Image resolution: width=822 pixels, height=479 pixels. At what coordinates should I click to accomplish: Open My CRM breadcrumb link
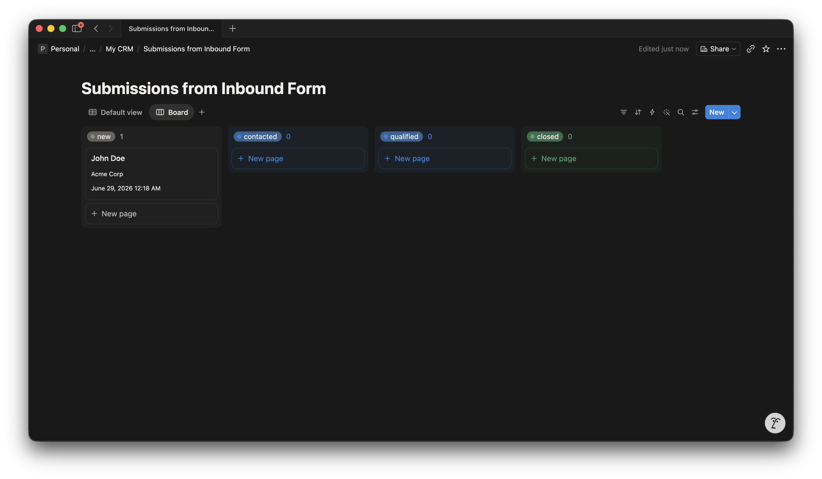(119, 49)
